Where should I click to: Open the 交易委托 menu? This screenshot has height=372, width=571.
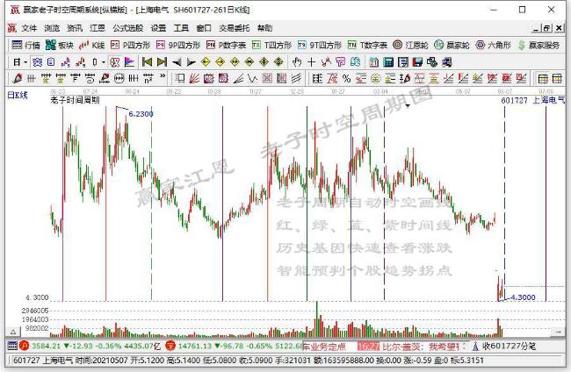coord(235,28)
